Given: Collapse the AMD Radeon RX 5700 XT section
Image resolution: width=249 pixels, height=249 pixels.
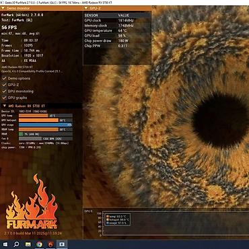Looking at the screenshot, I should point(4,106).
